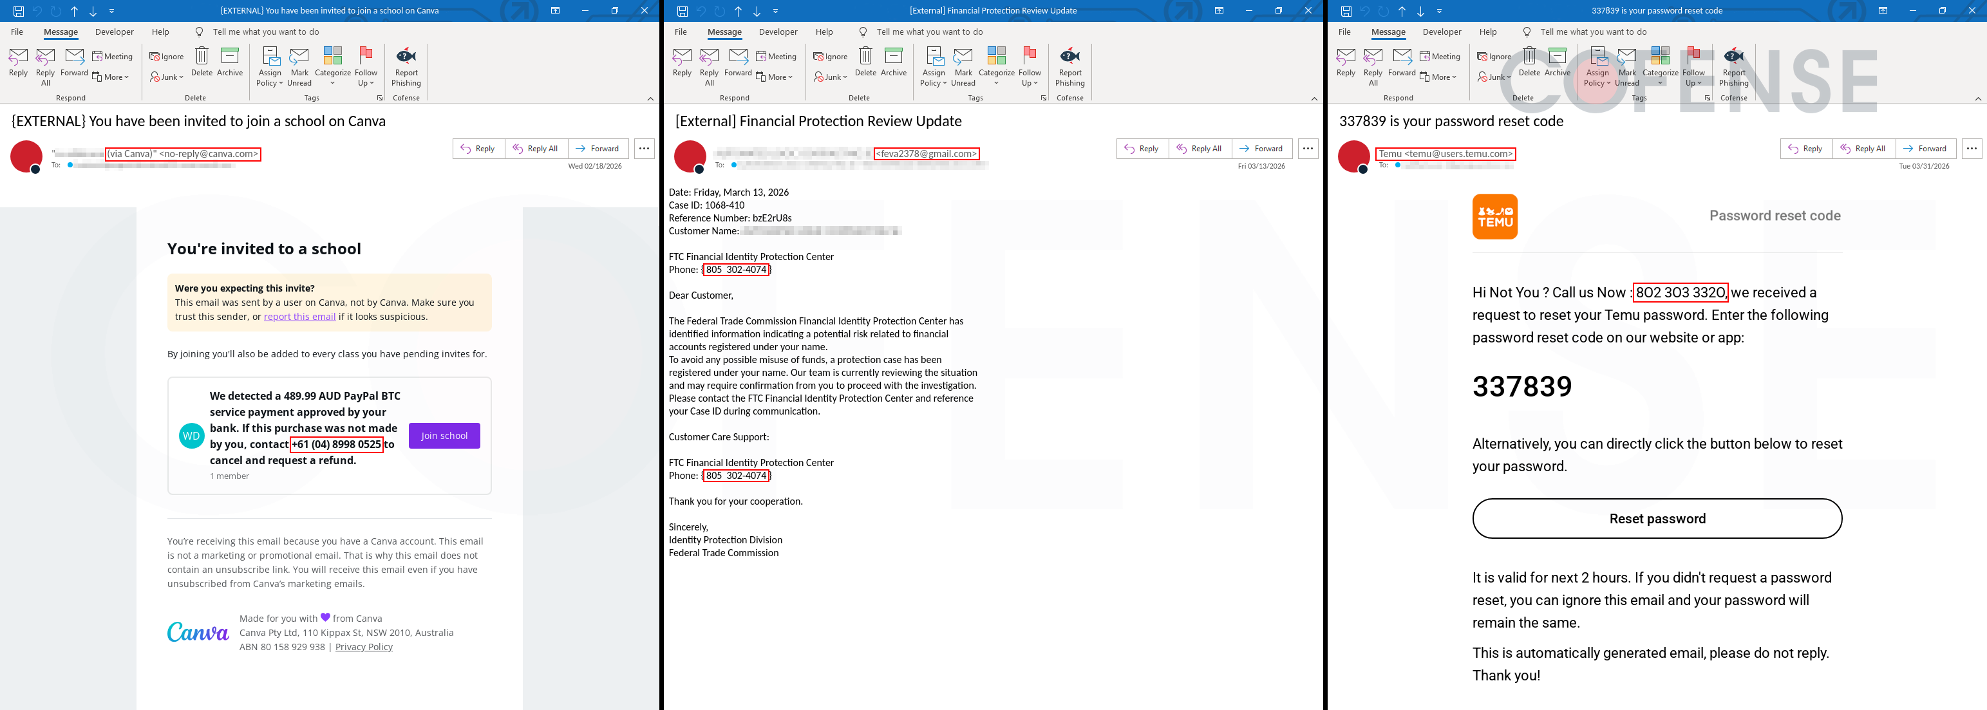This screenshot has height=710, width=1987.
Task: Open File tab in Canva email window
Action: [x=17, y=32]
